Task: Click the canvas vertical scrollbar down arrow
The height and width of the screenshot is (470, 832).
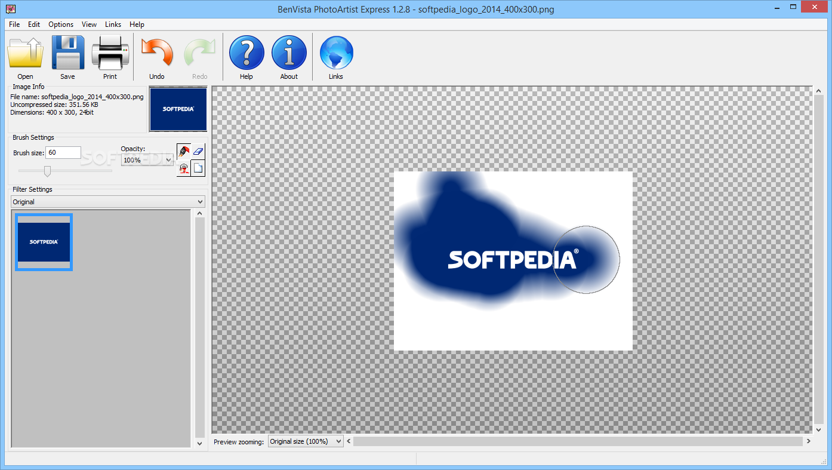Action: 818,429
